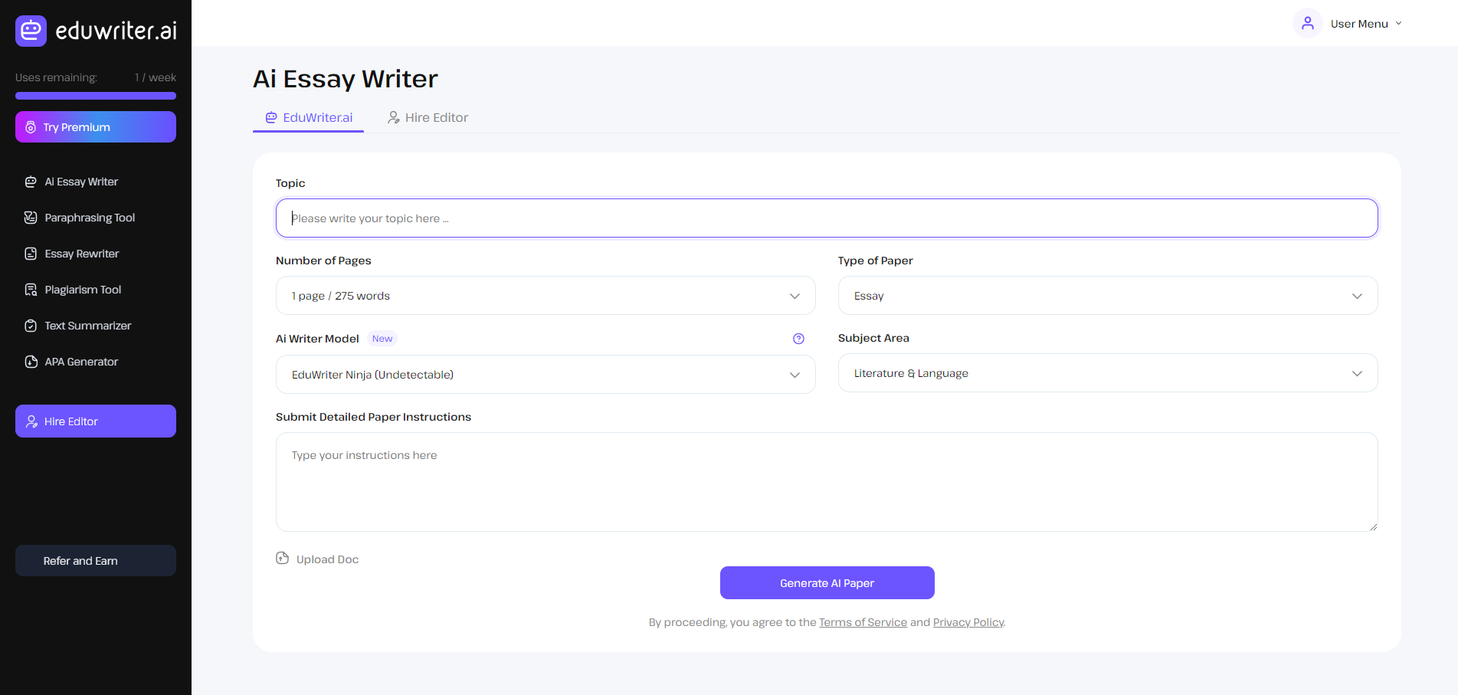This screenshot has height=695, width=1458.
Task: Open the Terms of Service link
Action: click(x=863, y=622)
